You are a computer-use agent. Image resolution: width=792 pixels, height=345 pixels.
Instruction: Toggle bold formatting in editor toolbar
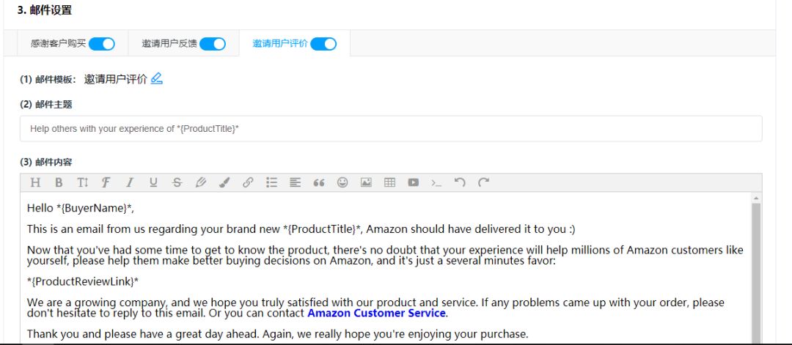click(59, 182)
